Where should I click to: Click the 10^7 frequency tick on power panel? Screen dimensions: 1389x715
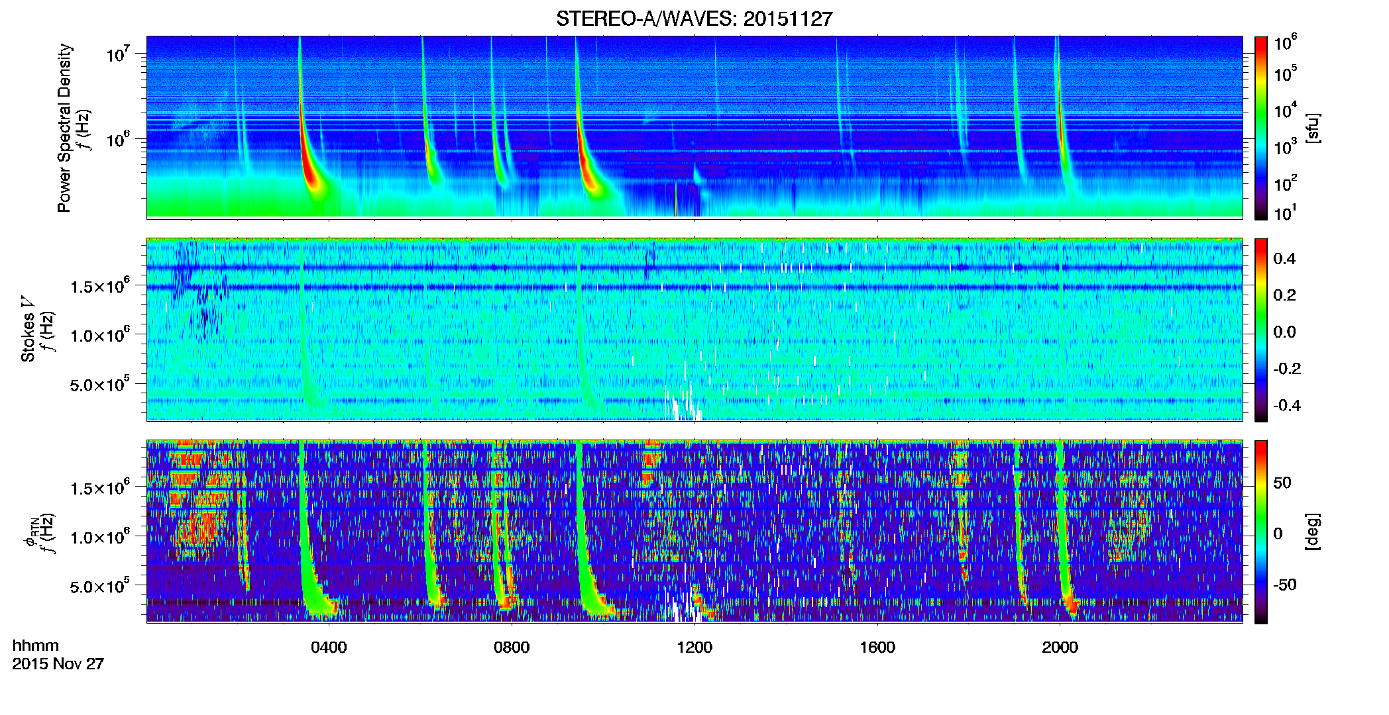[x=118, y=53]
